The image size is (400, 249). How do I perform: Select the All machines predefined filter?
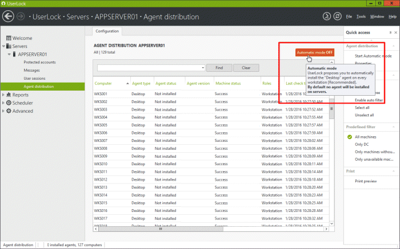point(366,137)
